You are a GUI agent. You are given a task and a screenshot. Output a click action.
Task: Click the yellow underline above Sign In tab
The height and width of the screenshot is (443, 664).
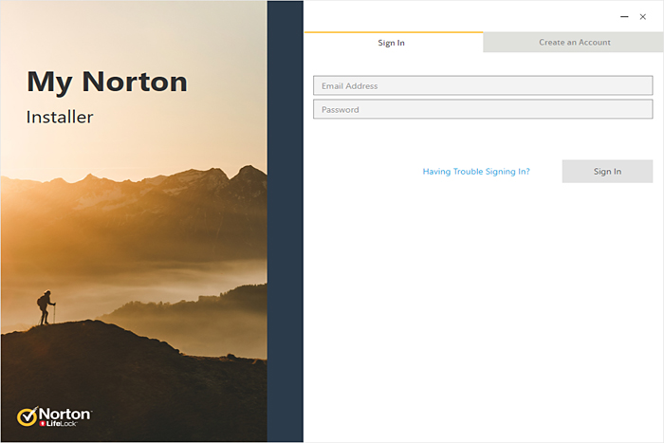coord(393,32)
